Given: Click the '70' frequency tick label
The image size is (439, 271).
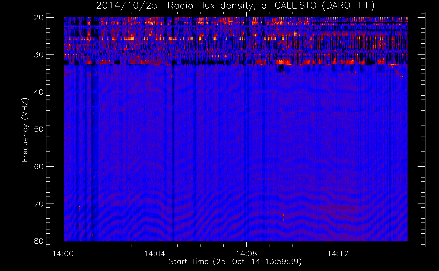Looking at the screenshot, I should [39, 204].
